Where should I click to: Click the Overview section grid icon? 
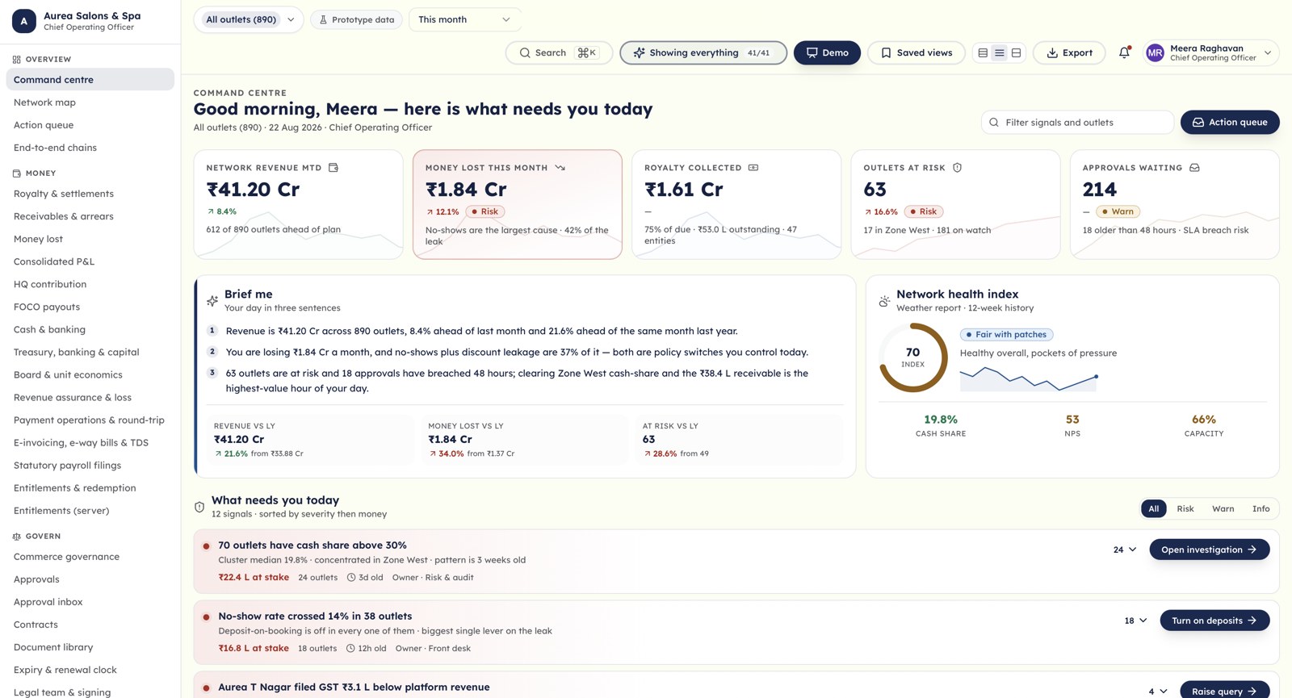point(17,59)
